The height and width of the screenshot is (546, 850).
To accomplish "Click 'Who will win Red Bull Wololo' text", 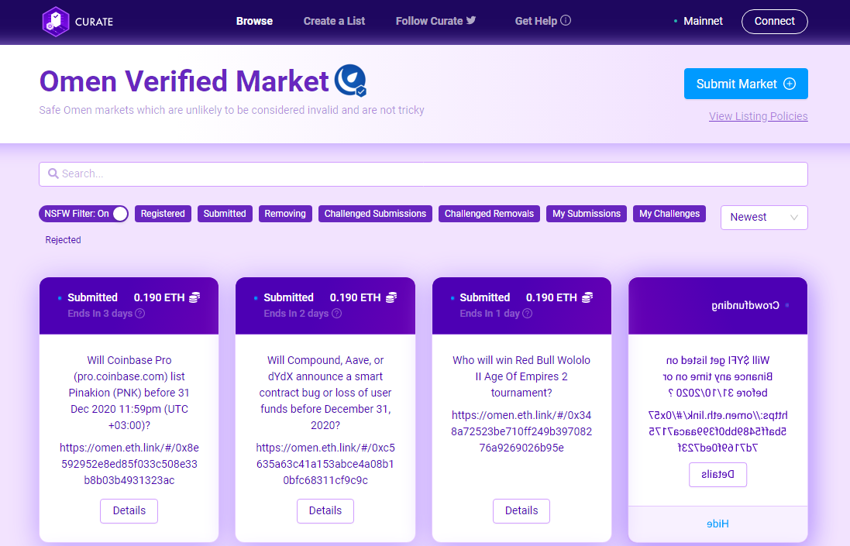I will pyautogui.click(x=521, y=376).
